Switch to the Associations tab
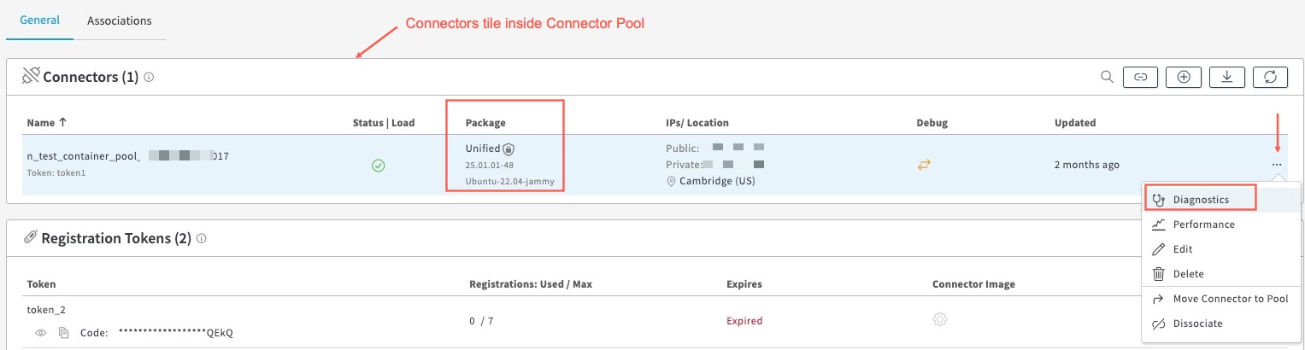The width and height of the screenshot is (1305, 350). point(120,20)
